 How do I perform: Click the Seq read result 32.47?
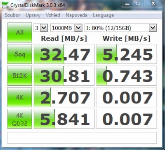tap(64, 54)
